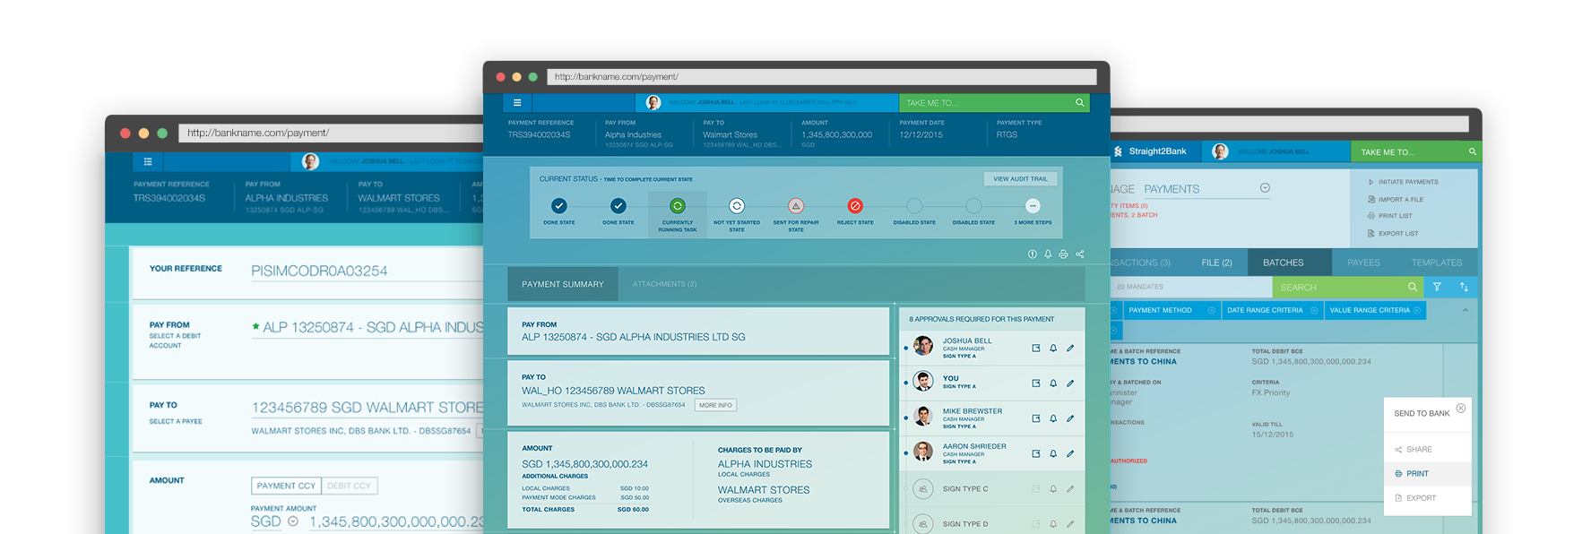Click the edit pencil icon for Mike Brewster
1591x534 pixels.
[1070, 418]
